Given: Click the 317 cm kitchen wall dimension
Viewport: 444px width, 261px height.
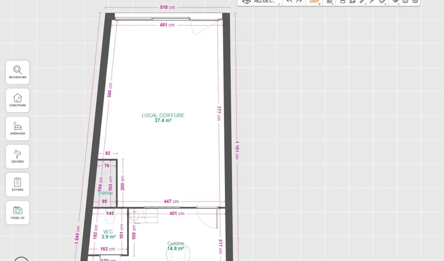Looking at the screenshot, I should pyautogui.click(x=221, y=247).
